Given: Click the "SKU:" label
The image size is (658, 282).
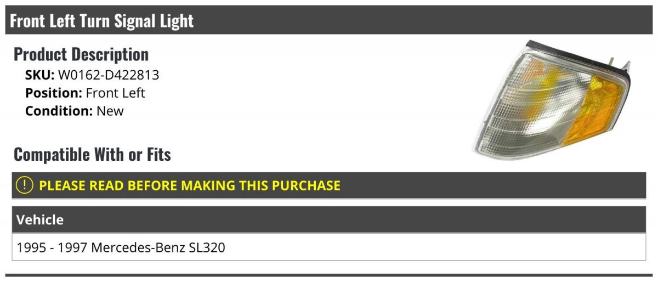Looking at the screenshot, I should pyautogui.click(x=40, y=75).
